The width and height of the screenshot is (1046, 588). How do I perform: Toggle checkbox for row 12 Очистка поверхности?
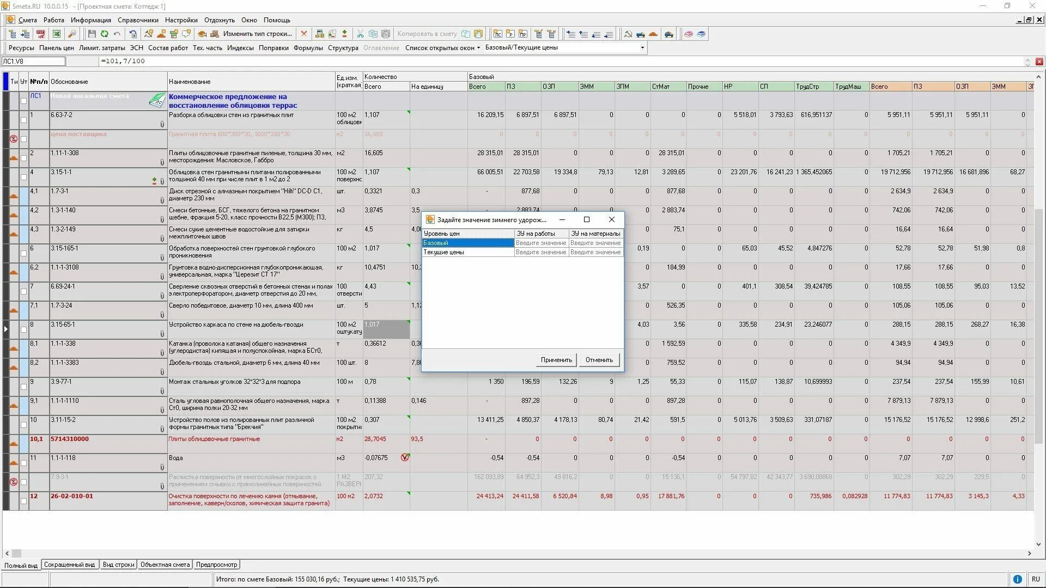(x=23, y=501)
